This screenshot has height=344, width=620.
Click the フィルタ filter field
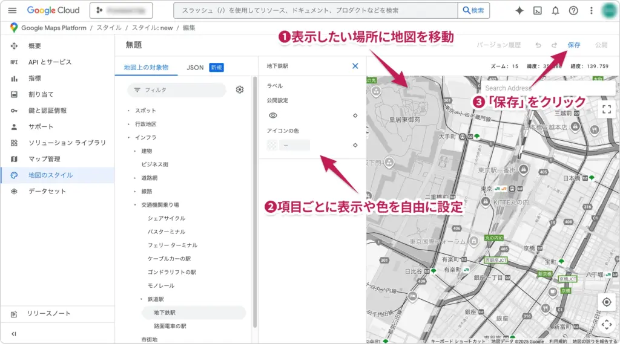click(177, 90)
